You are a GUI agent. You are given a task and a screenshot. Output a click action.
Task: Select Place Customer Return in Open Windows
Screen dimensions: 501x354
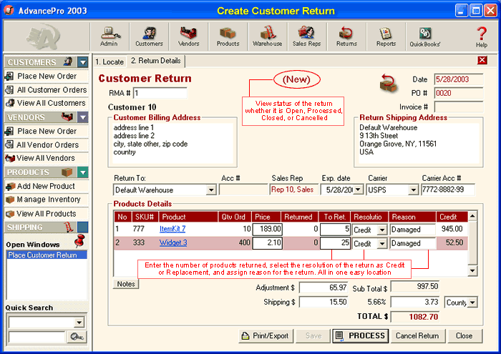coord(47,255)
